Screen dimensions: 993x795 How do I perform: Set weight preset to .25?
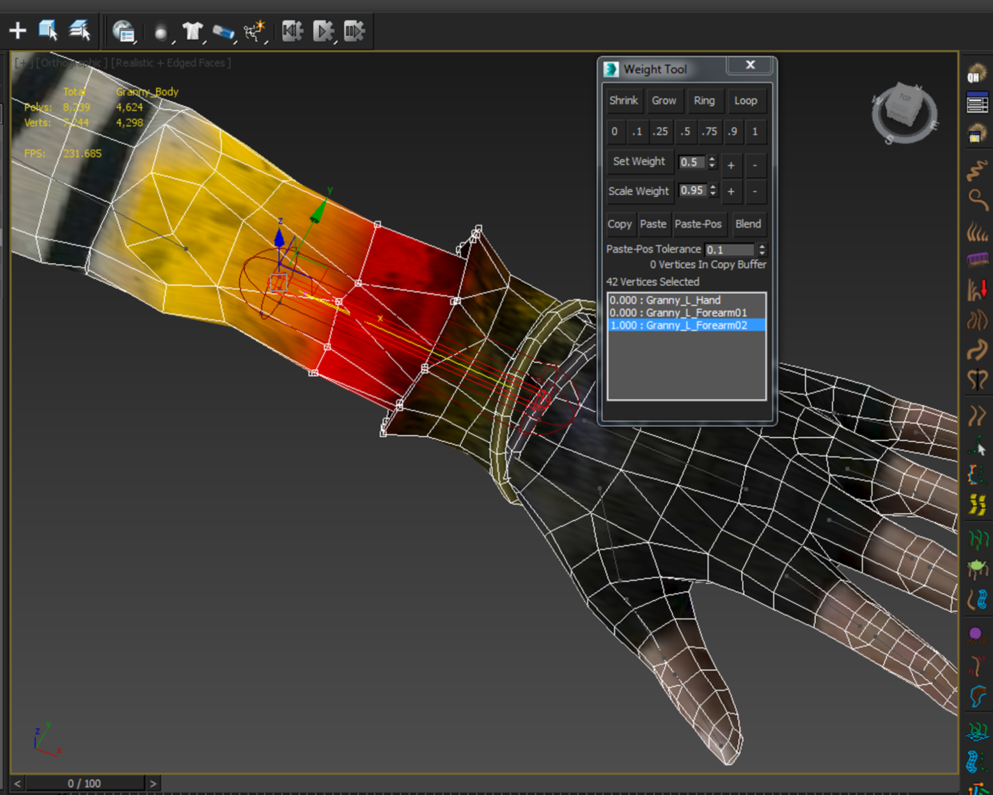(660, 132)
